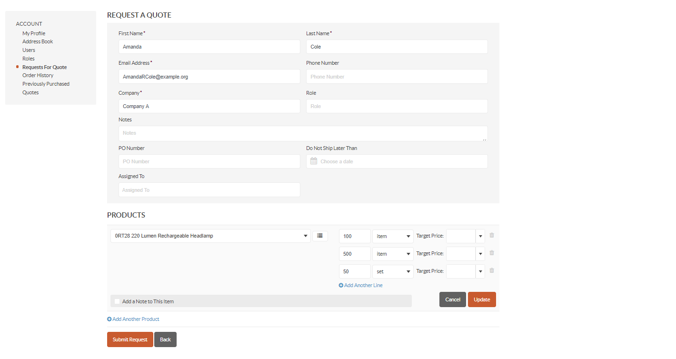Click Target Price input on 50 line
The image size is (676, 359).
click(x=461, y=271)
